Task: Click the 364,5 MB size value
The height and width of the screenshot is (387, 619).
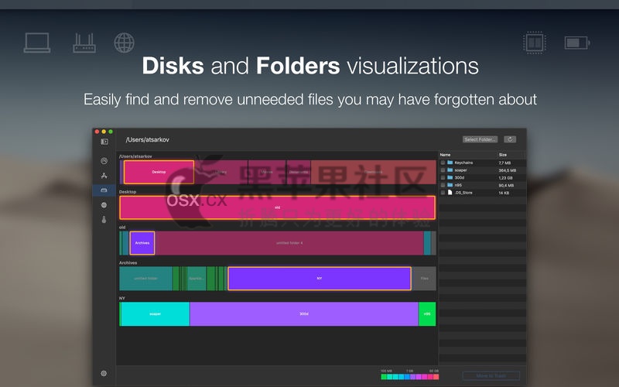Action: [x=508, y=170]
